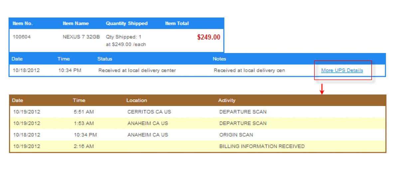Click the 1:53 AM time entry
The width and height of the screenshot is (399, 179).
(84, 123)
